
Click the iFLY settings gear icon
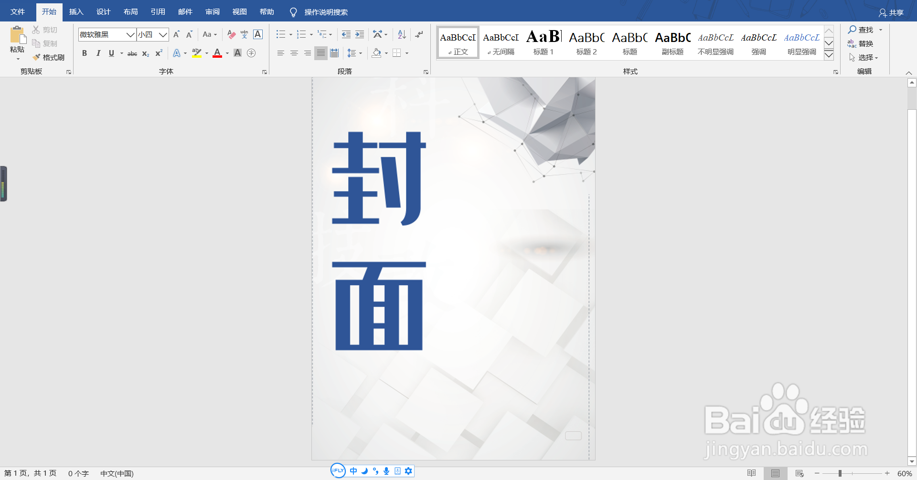(x=408, y=471)
